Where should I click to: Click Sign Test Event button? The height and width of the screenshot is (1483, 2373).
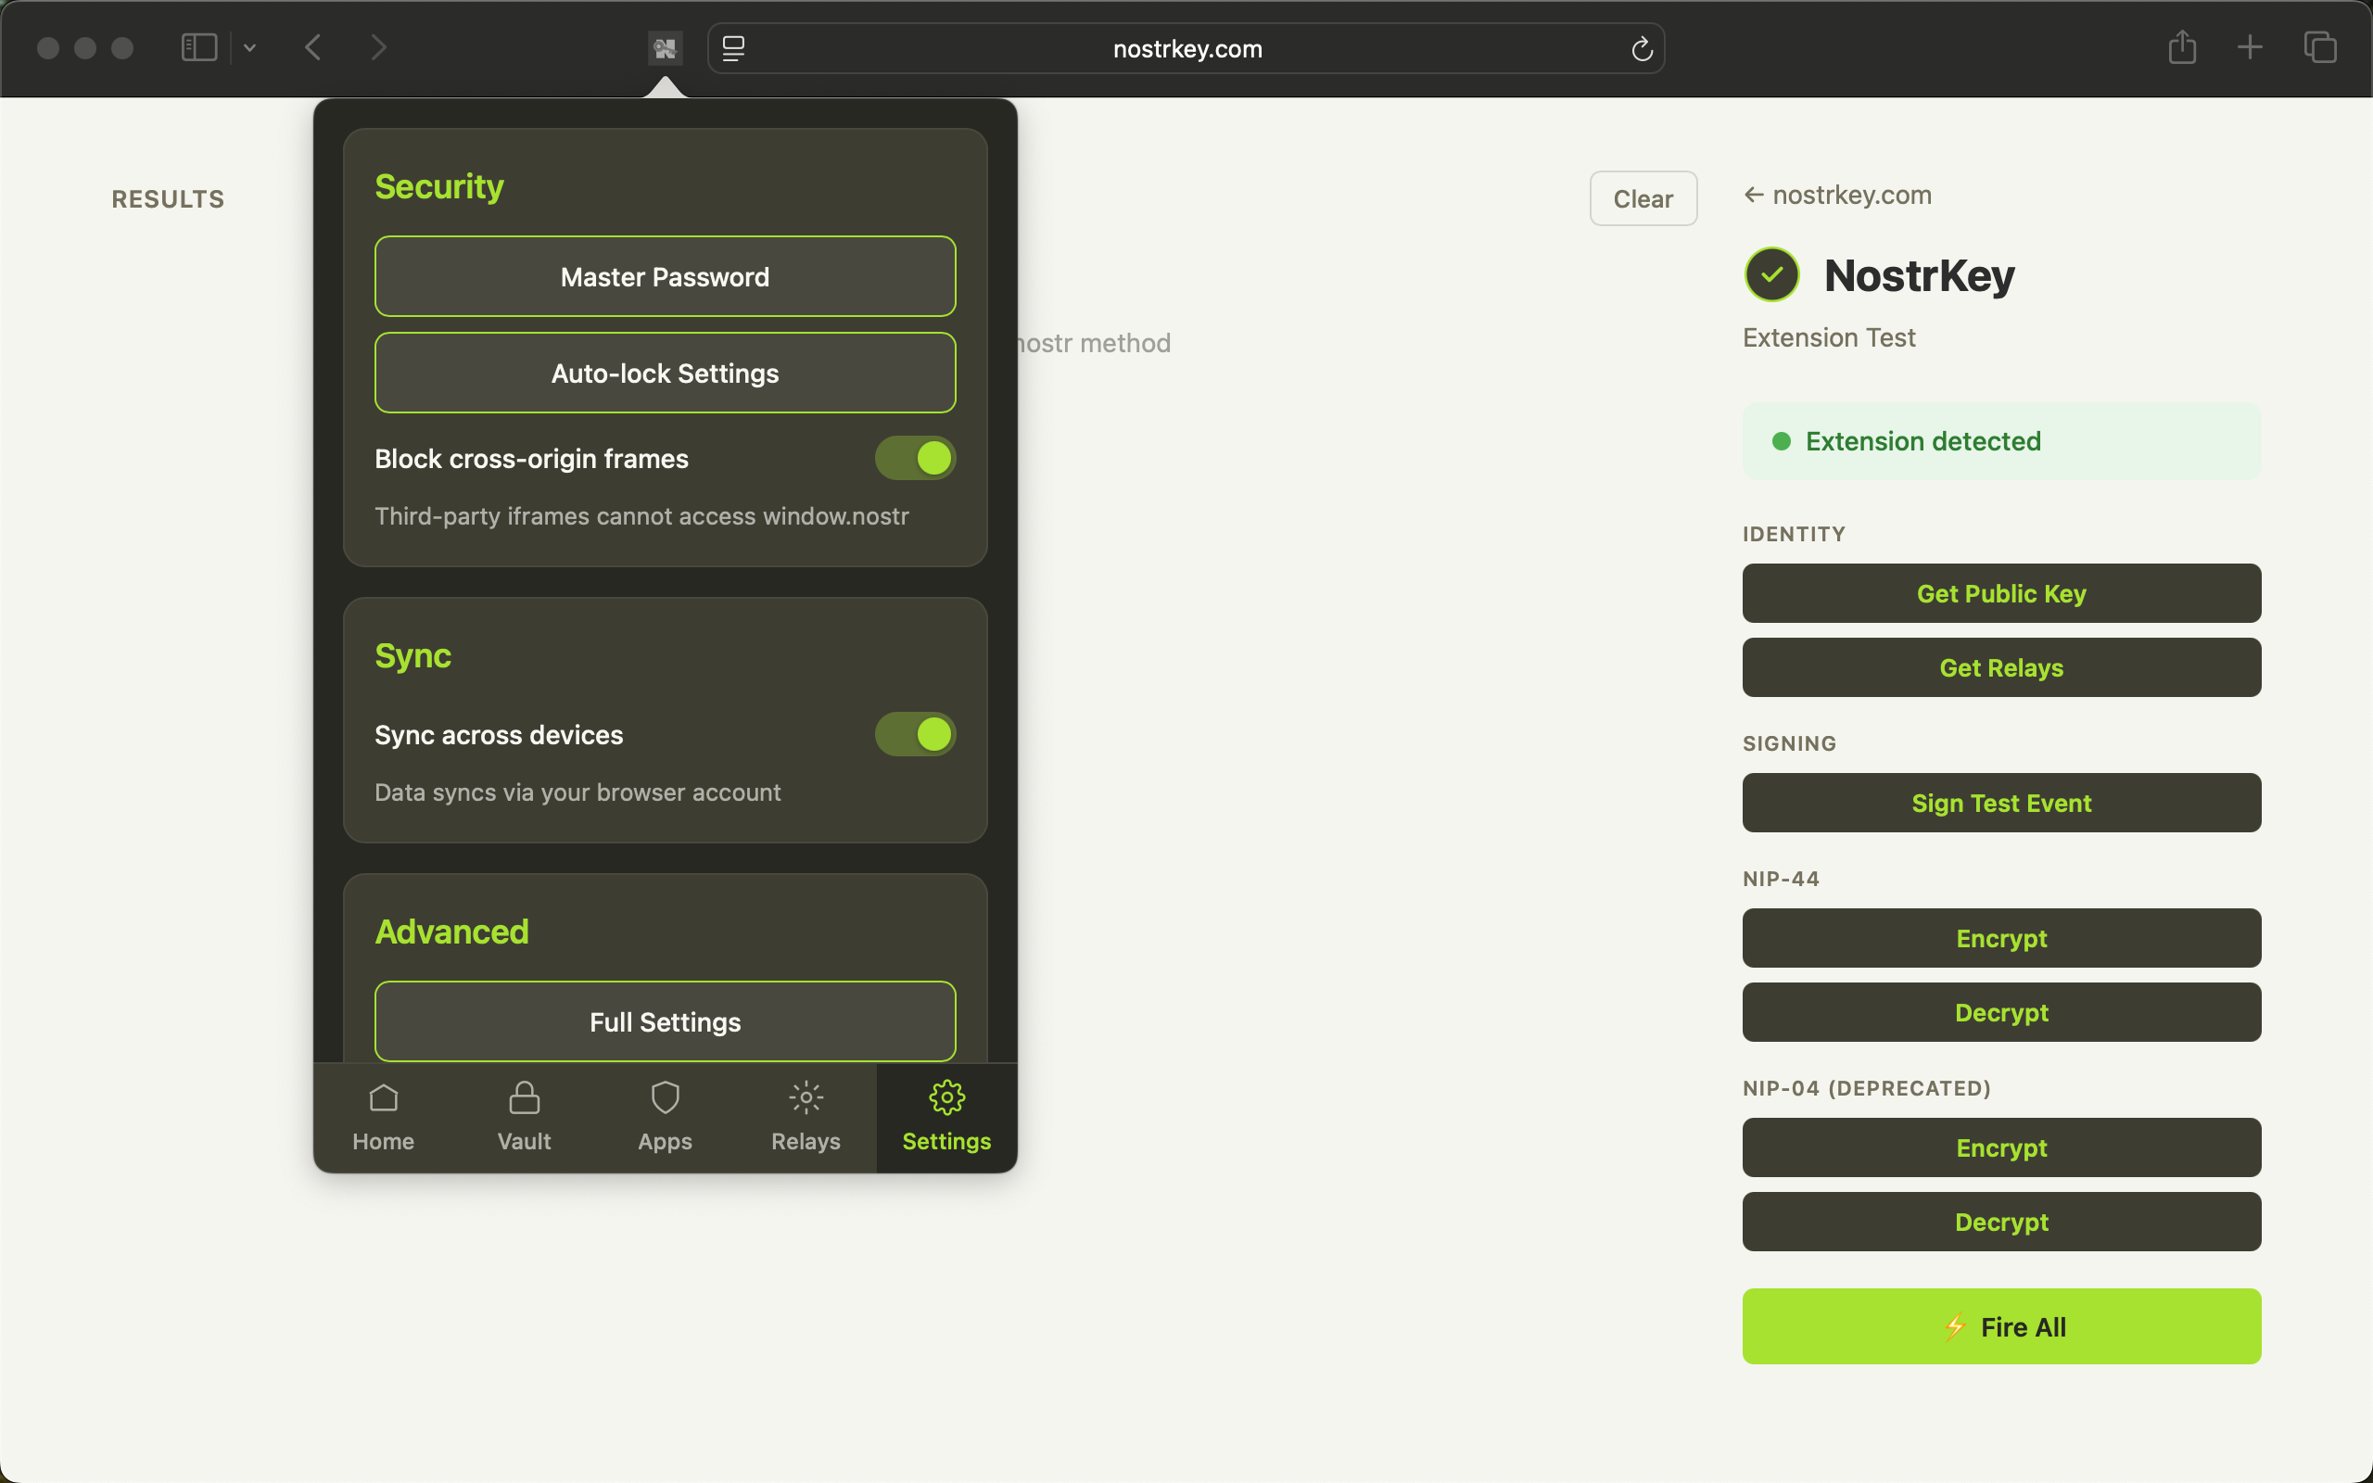click(2001, 804)
